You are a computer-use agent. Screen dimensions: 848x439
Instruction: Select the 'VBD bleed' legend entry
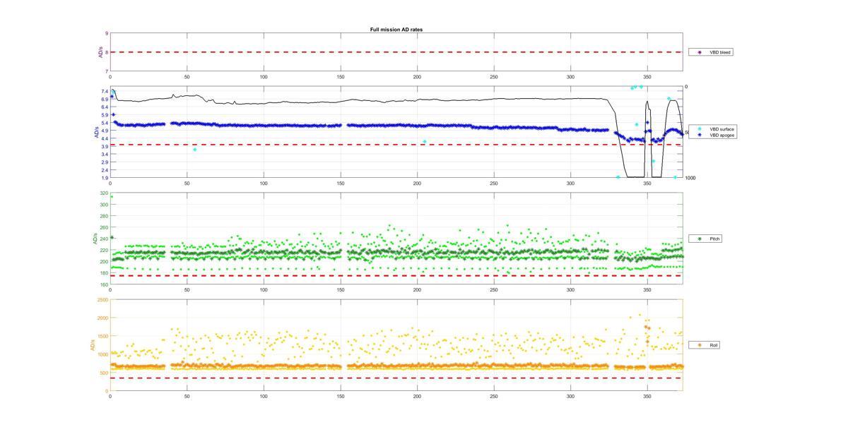pos(711,52)
